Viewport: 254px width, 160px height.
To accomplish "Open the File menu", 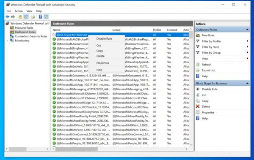I will tap(9, 11).
